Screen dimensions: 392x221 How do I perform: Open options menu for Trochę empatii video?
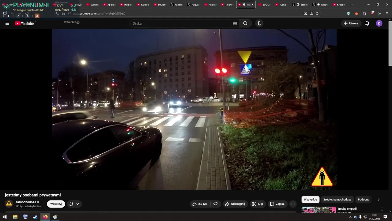(382, 209)
